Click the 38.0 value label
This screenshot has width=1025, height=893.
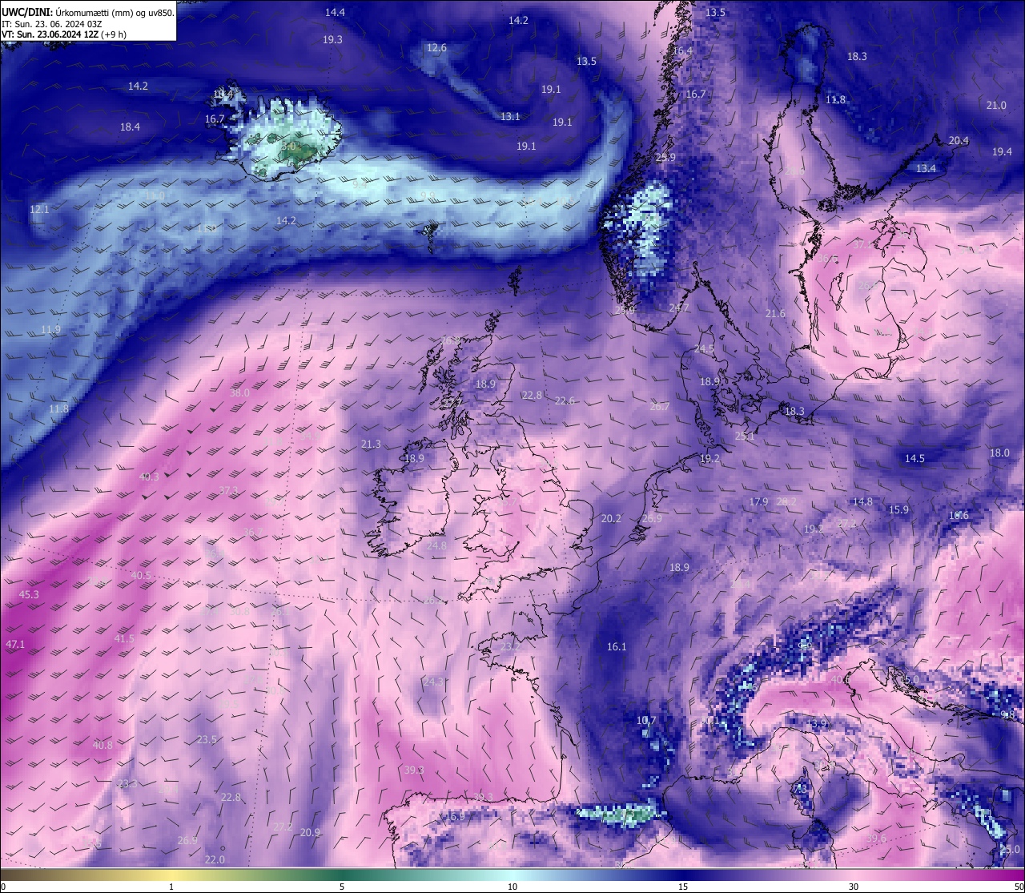click(239, 393)
